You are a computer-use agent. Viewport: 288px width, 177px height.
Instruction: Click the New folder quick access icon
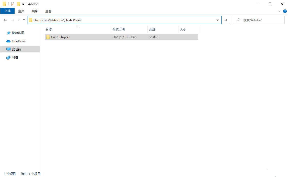click(x=18, y=4)
